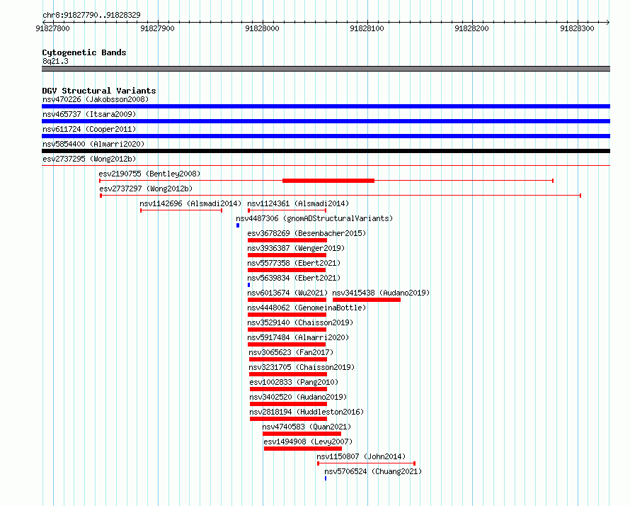The image size is (630, 506).
Task: Click nsv3231705 (Chaisson2019) label
Action: tap(302, 367)
